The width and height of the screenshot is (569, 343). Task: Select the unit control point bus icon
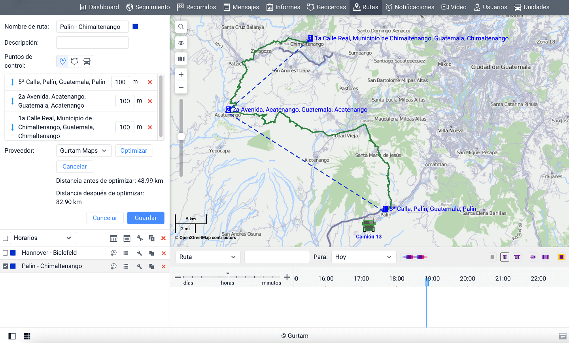point(87,61)
